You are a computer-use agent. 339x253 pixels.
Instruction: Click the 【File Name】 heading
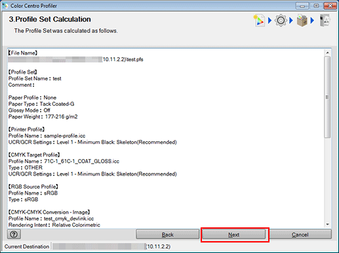click(23, 53)
